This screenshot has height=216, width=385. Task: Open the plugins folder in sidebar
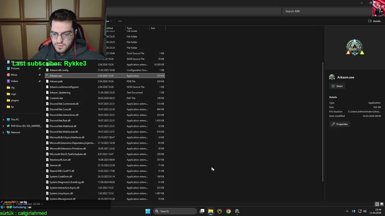15,100
